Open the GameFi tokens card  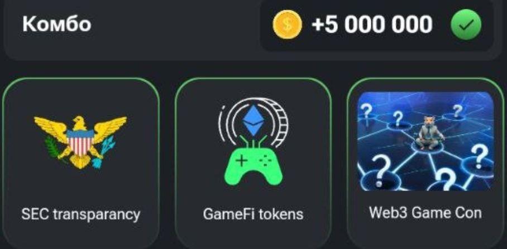coord(253,163)
